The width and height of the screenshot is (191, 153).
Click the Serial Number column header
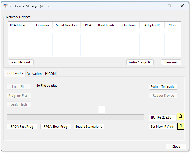[x=67, y=25]
